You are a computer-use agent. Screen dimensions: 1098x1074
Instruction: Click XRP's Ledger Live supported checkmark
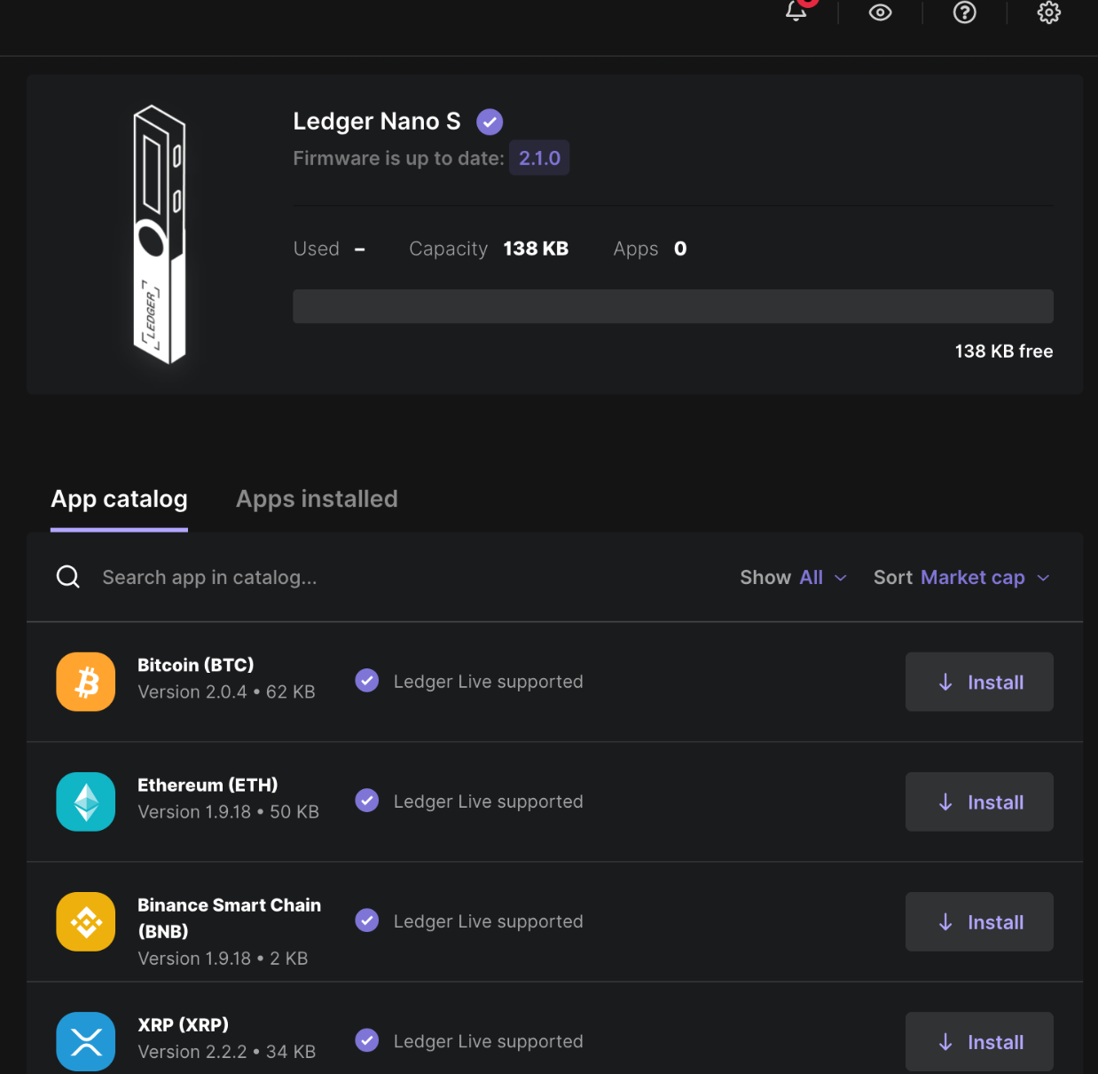pyautogui.click(x=367, y=1040)
